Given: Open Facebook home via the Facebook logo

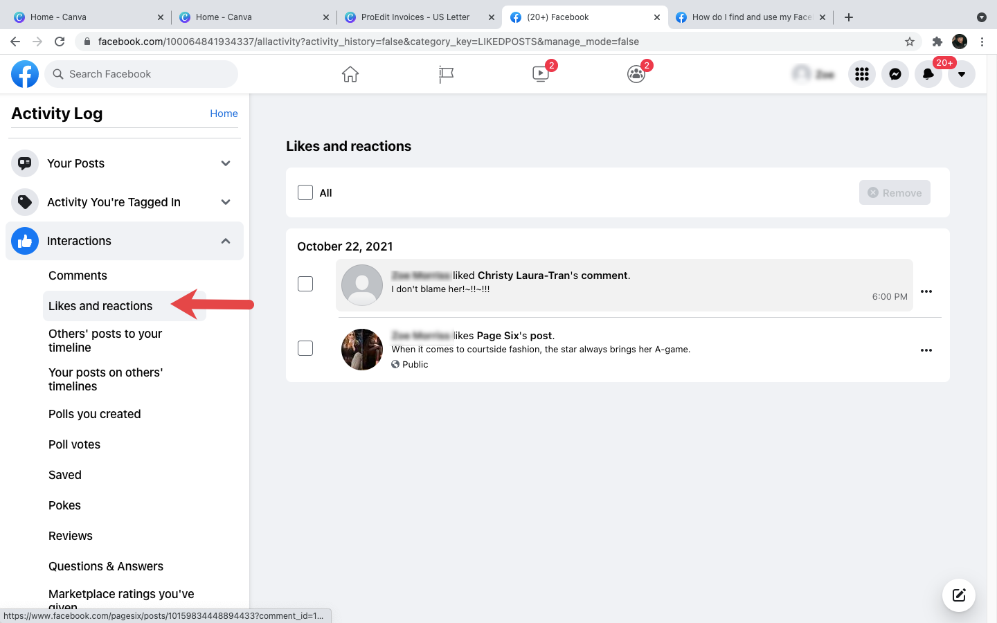Looking at the screenshot, I should (25, 73).
